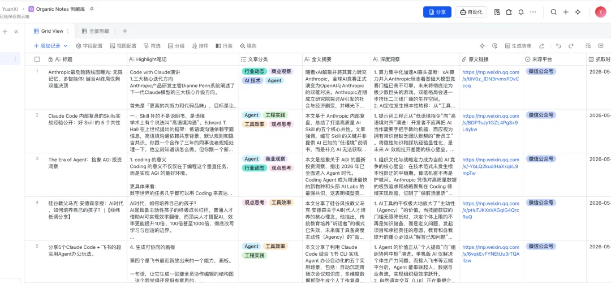Viewport: 611px width, 284px height.
Task: Pin the document with the pin icon
Action: [x=92, y=8]
